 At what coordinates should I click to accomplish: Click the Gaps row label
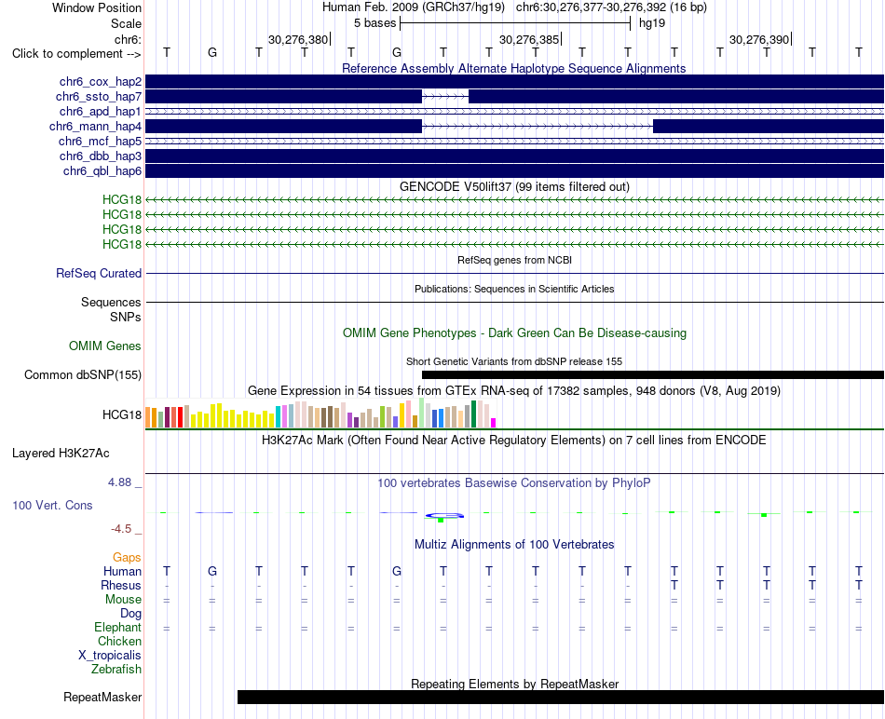pos(127,558)
